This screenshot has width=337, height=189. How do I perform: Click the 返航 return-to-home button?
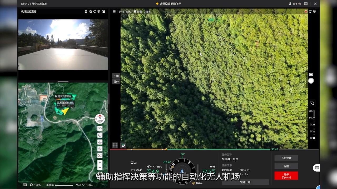(286, 166)
